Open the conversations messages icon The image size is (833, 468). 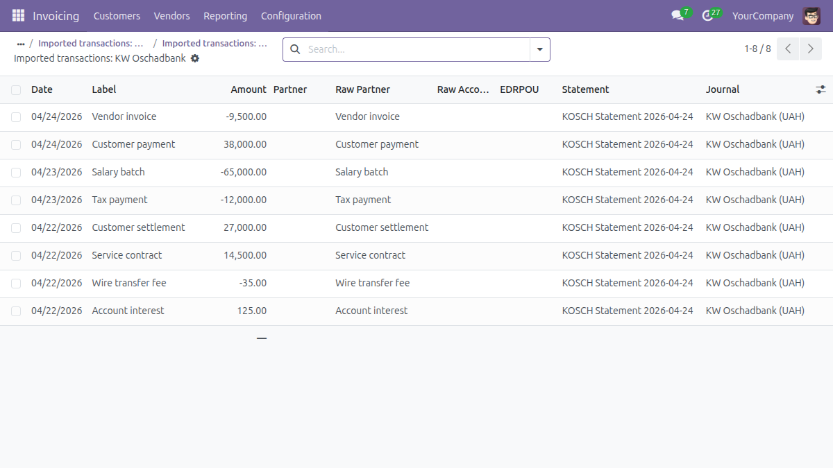(678, 15)
